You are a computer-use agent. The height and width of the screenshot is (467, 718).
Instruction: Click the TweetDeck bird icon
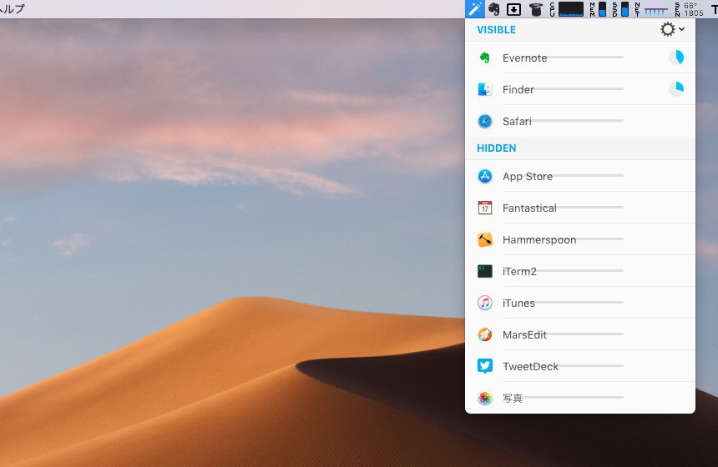tap(485, 367)
